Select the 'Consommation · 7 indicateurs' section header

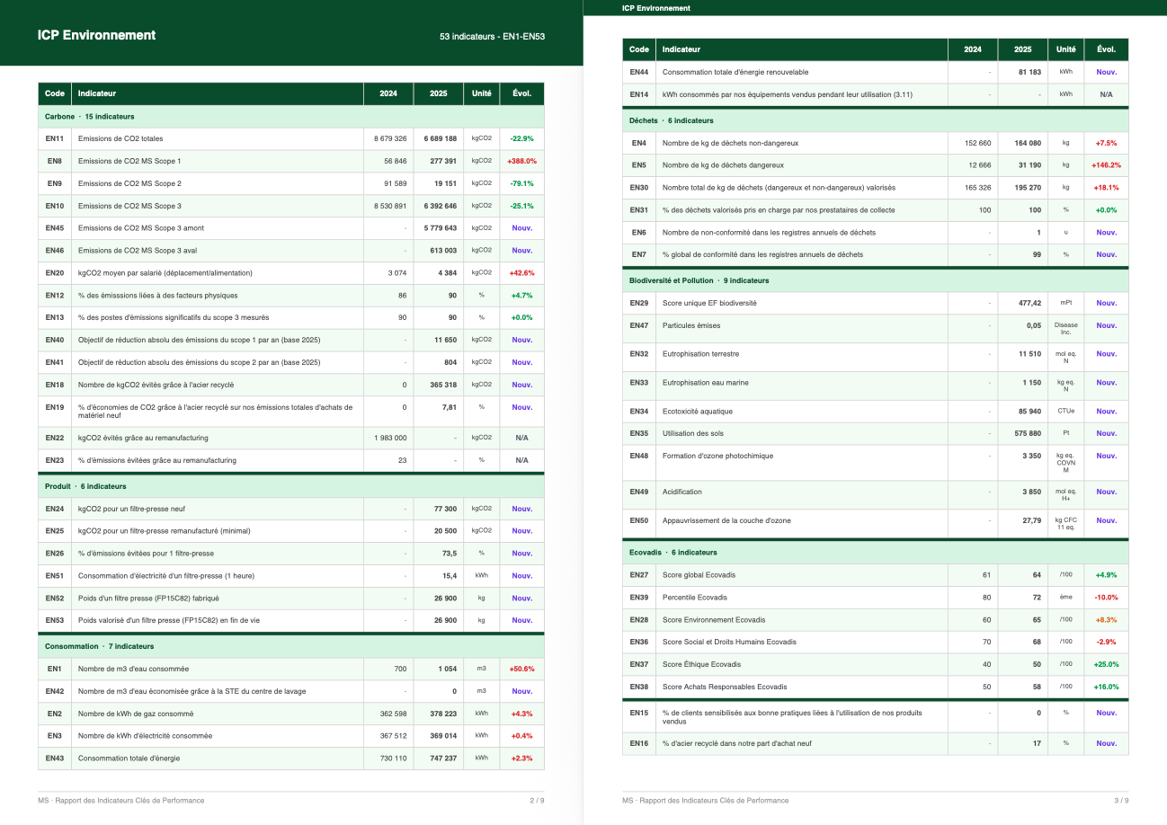click(x=291, y=646)
